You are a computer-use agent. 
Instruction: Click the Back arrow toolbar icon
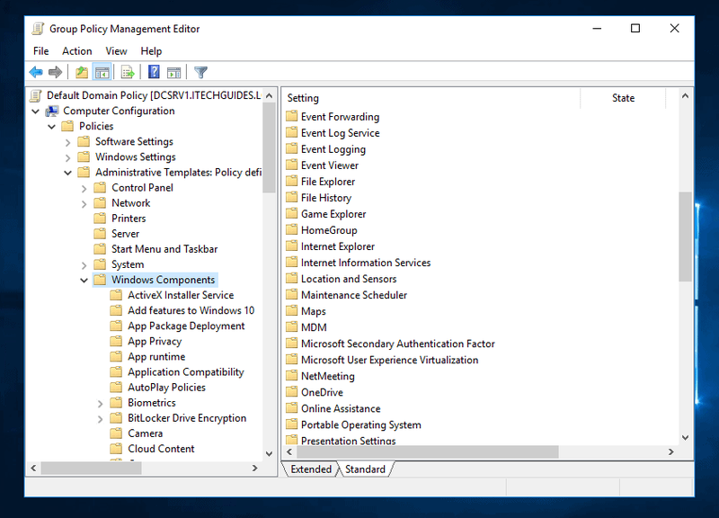(x=36, y=72)
